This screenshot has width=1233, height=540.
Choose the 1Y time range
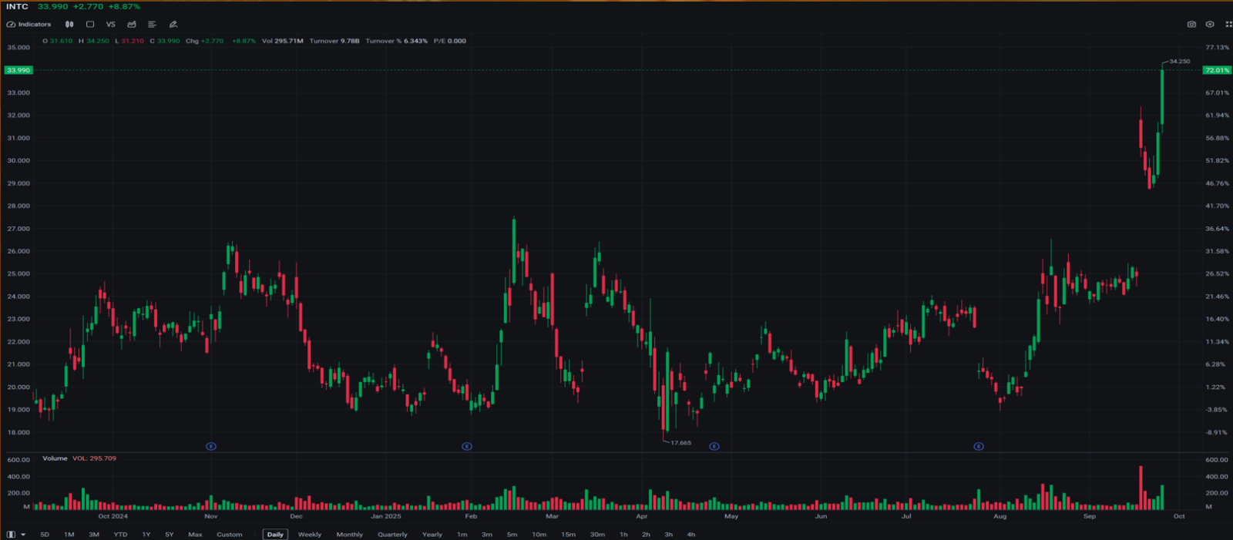click(x=146, y=534)
